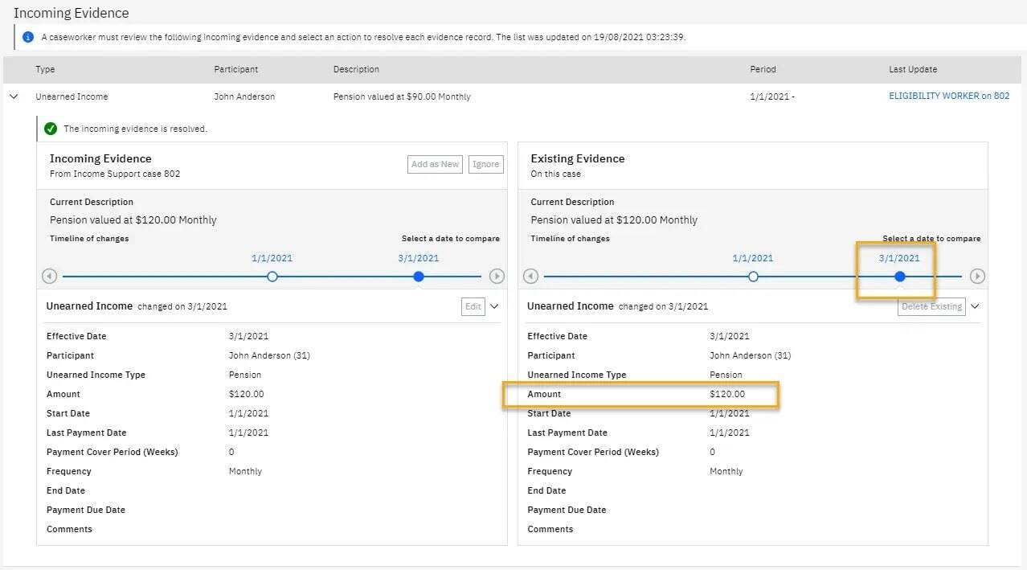
Task: Click the Last Update column header
Action: (913, 69)
